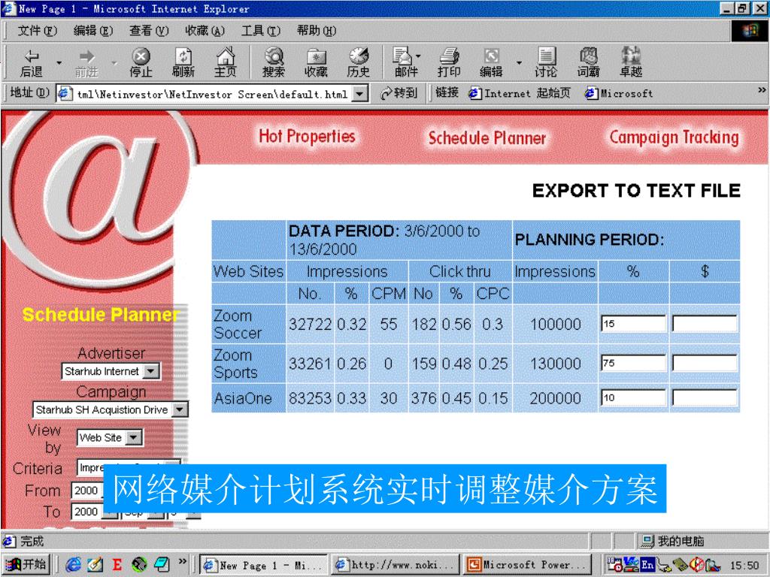770x577 pixels.
Task: Open the Advertiser dropdown (Starhub Internet)
Action: 152,371
